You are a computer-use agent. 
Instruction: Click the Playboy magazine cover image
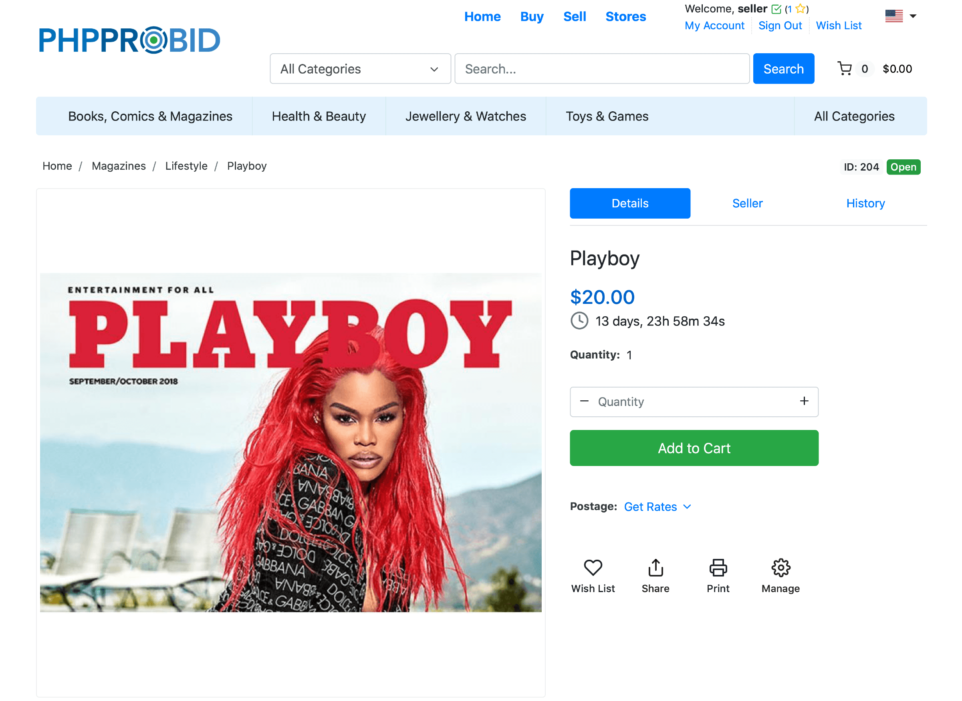point(290,443)
